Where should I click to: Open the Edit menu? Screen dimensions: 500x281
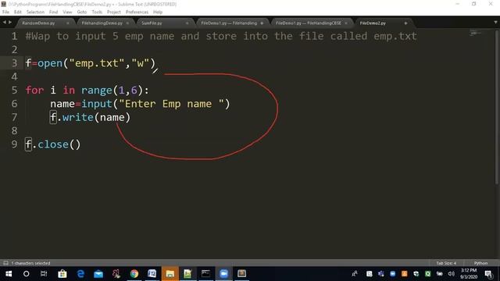17,12
